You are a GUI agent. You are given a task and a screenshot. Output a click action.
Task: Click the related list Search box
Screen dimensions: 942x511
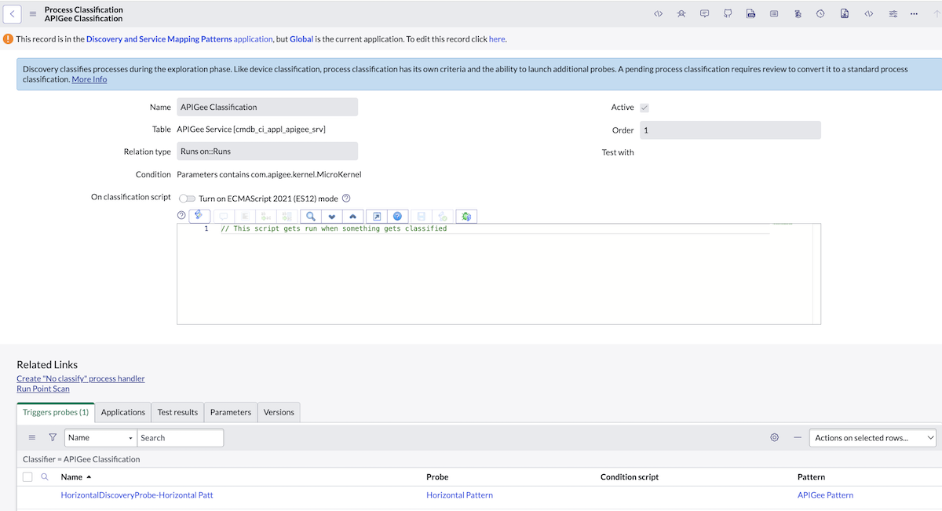pyautogui.click(x=181, y=437)
